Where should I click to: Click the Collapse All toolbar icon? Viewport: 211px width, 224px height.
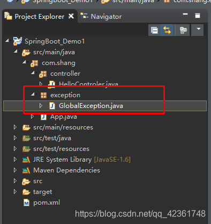pyautogui.click(x=154, y=30)
